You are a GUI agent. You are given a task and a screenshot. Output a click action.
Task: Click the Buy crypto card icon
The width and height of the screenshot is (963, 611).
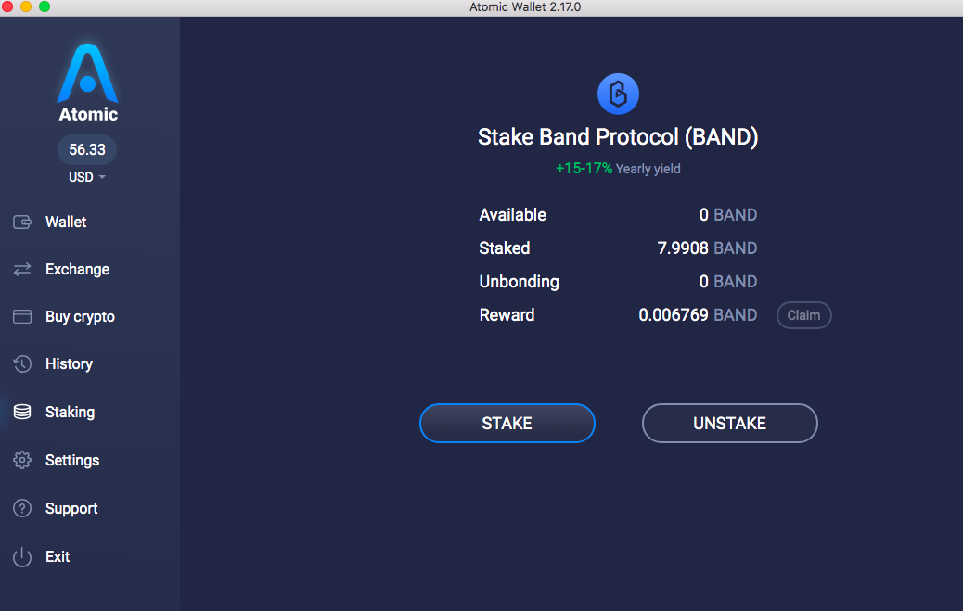click(22, 316)
